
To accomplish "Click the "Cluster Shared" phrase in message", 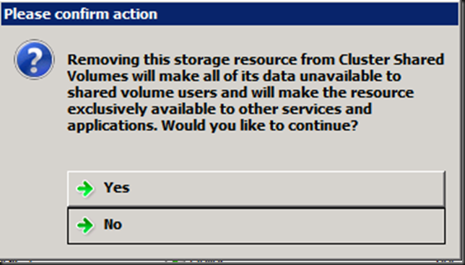I will click(391, 60).
